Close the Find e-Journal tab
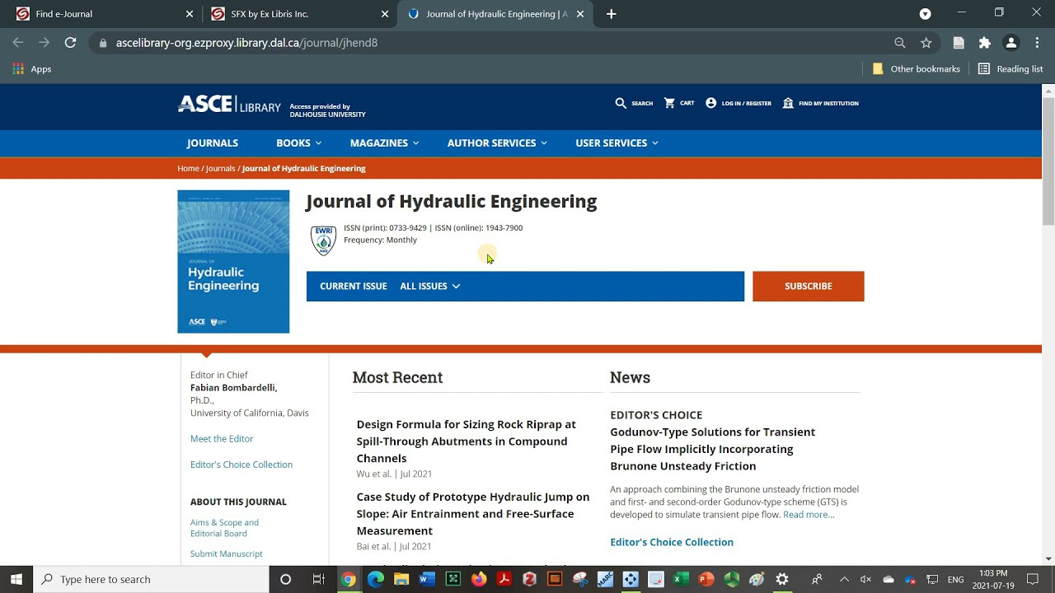The height and width of the screenshot is (593, 1055). pyautogui.click(x=190, y=14)
